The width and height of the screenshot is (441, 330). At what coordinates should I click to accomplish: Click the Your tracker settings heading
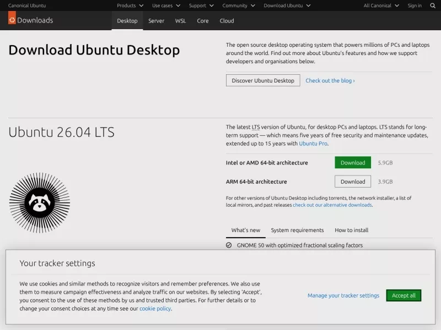tap(57, 263)
